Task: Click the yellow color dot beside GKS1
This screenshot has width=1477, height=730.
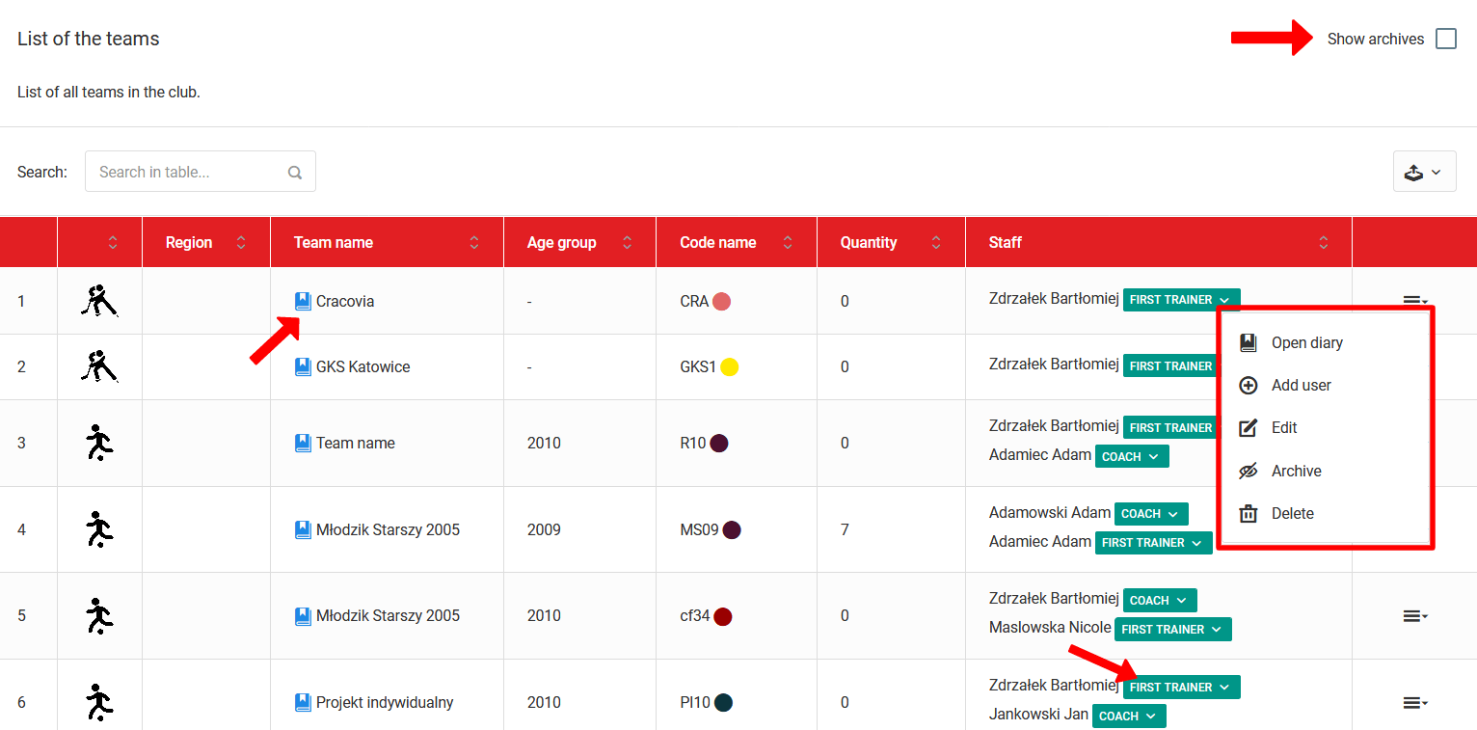Action: (x=730, y=366)
